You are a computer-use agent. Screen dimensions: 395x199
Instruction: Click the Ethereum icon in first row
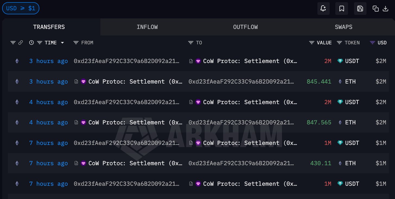click(17, 61)
